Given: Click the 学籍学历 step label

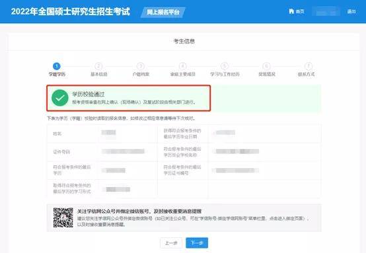Looking at the screenshot, I should click(x=57, y=74).
